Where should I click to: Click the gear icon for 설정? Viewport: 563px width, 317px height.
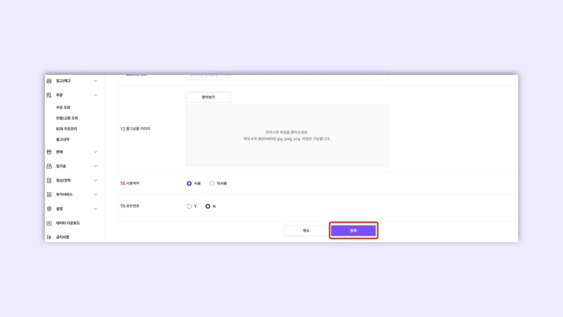point(49,209)
